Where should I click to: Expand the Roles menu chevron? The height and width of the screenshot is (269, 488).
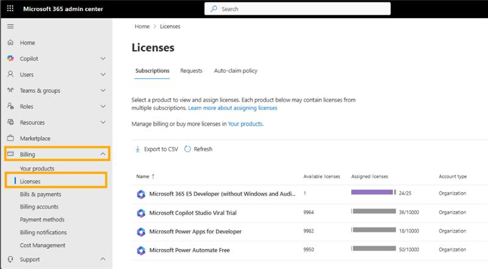pos(103,106)
